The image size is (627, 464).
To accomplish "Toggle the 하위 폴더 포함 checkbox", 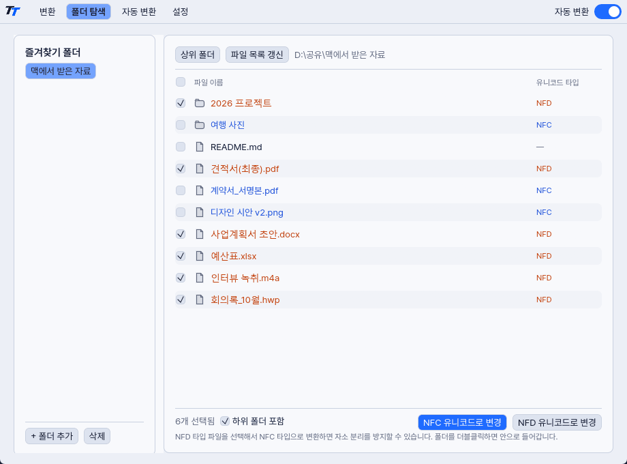I will pyautogui.click(x=225, y=421).
